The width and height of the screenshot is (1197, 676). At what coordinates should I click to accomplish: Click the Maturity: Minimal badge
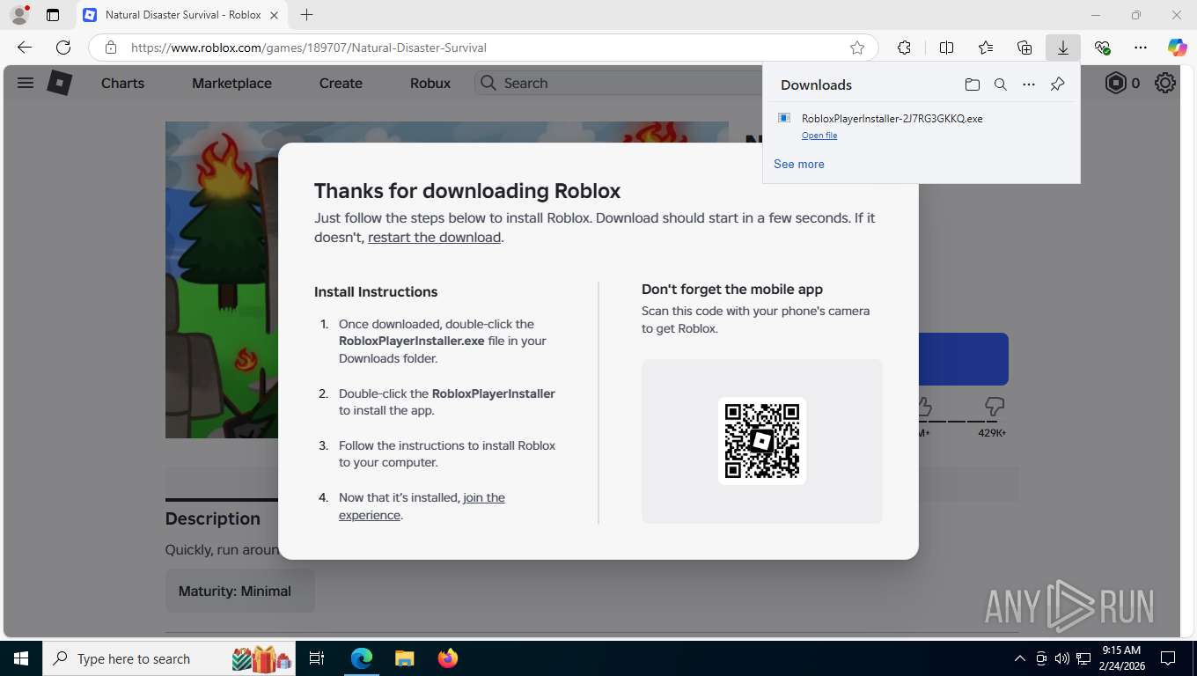tap(239, 591)
